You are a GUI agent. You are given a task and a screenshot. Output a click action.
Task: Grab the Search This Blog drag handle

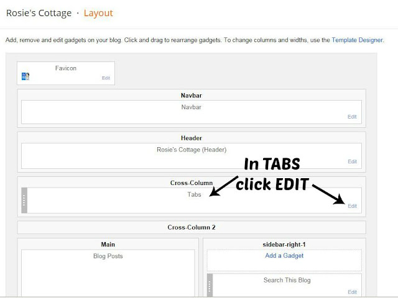coord(210,285)
